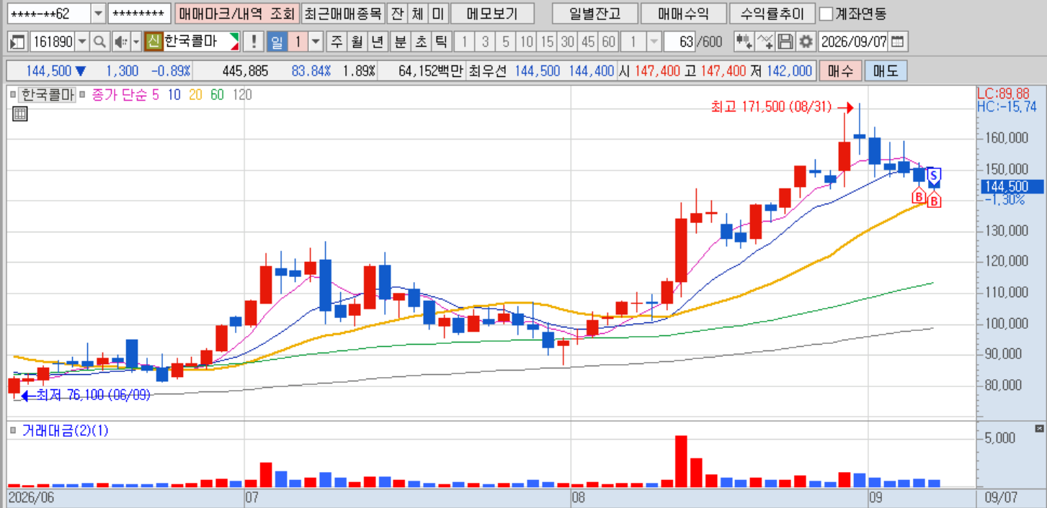
Task: Click the green 신 badge icon
Action: [x=153, y=42]
